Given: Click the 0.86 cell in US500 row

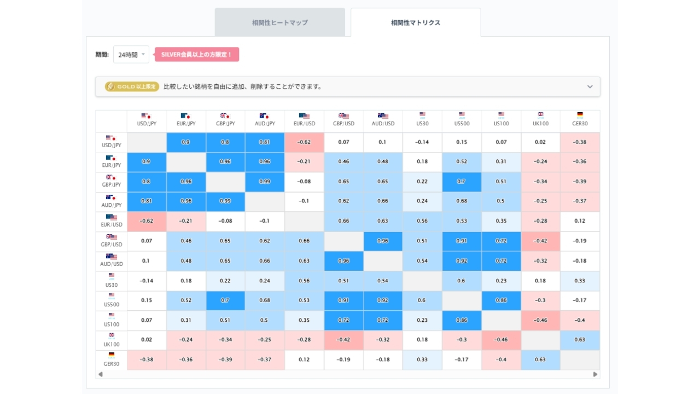Looking at the screenshot, I should [x=501, y=300].
